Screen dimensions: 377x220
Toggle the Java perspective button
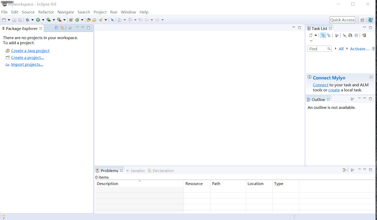[x=370, y=20]
